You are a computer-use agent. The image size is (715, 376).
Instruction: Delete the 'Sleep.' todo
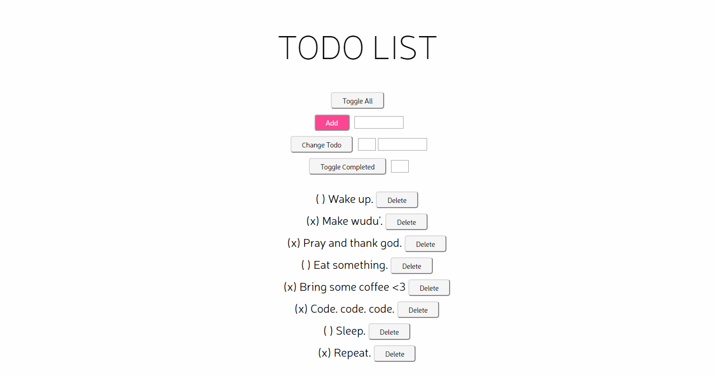click(x=389, y=332)
